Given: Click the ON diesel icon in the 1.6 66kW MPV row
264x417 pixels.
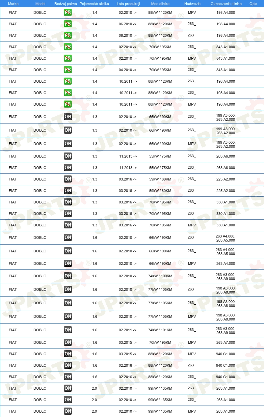Looking at the screenshot, I should coord(68,263).
